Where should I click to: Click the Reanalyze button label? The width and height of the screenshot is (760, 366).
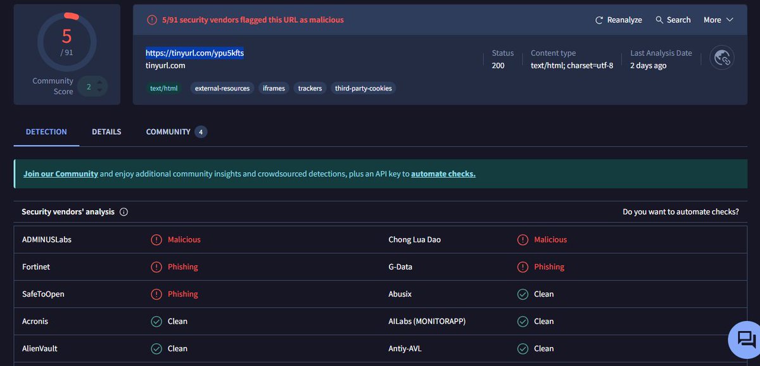(x=624, y=20)
